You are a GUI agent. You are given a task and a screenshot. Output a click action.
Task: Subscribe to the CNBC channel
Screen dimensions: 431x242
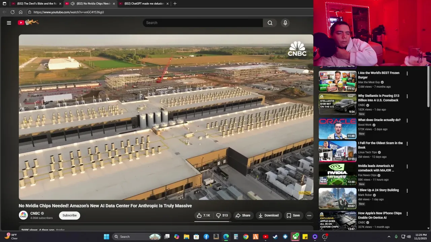(69, 215)
